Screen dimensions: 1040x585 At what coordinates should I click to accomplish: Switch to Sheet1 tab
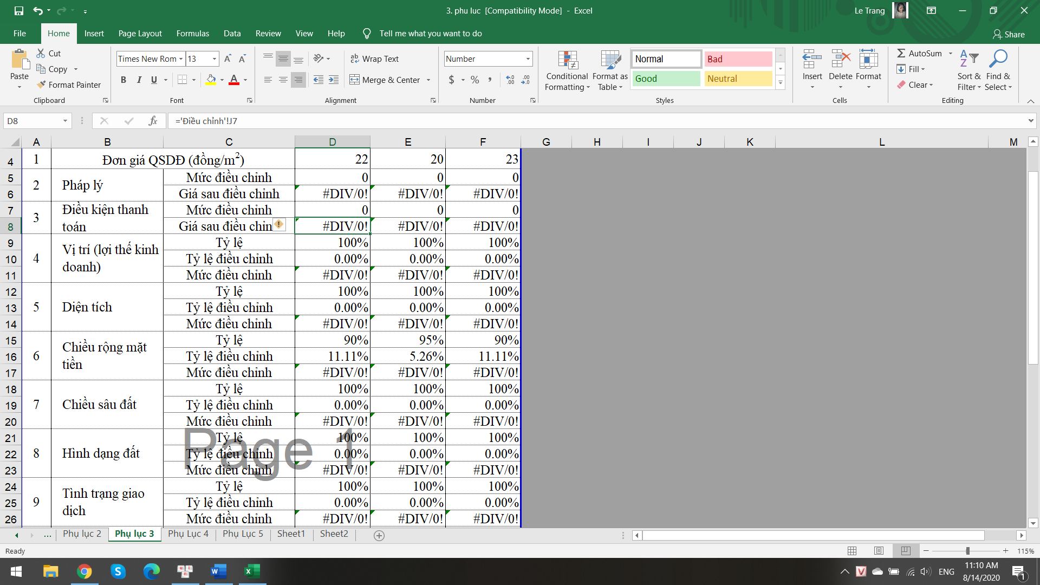pos(291,534)
